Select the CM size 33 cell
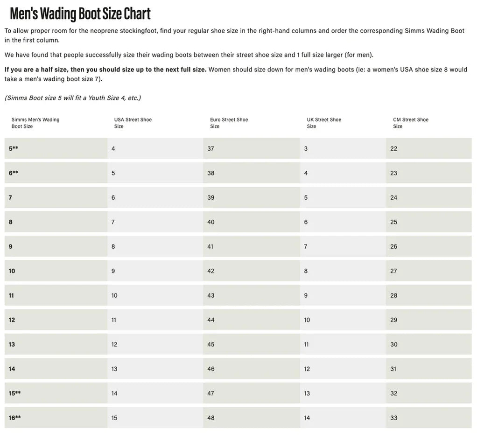 [x=394, y=418]
